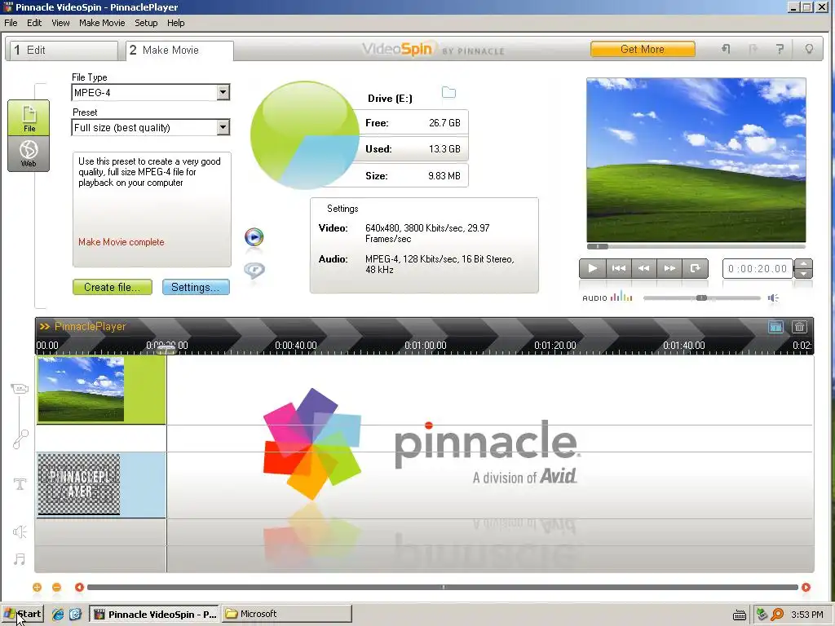Click the preview player image
This screenshot has height=626, width=835.
696,161
